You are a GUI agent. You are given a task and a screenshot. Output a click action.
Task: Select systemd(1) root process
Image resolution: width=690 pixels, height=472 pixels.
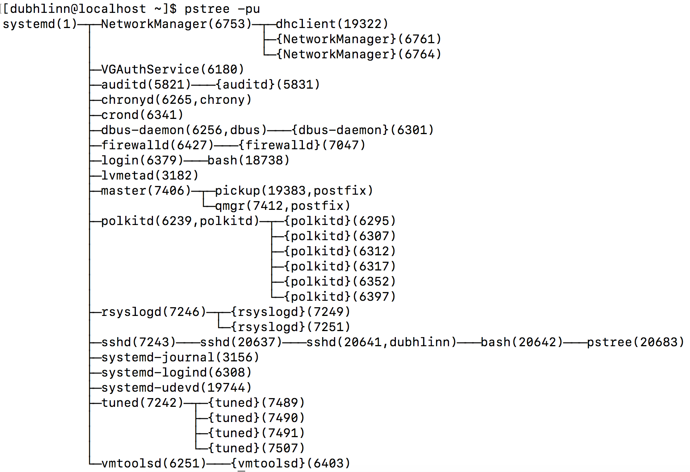40,24
